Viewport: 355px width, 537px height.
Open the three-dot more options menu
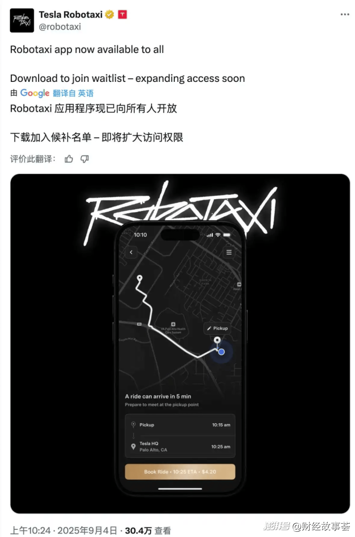[x=345, y=14]
